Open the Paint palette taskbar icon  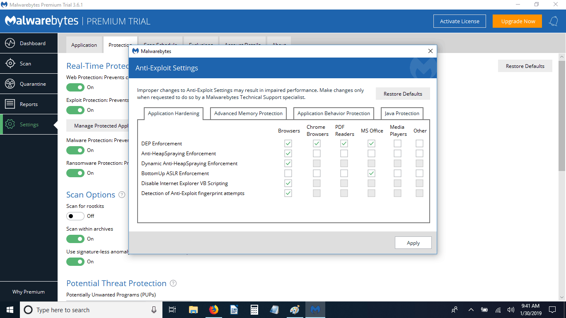tap(295, 310)
